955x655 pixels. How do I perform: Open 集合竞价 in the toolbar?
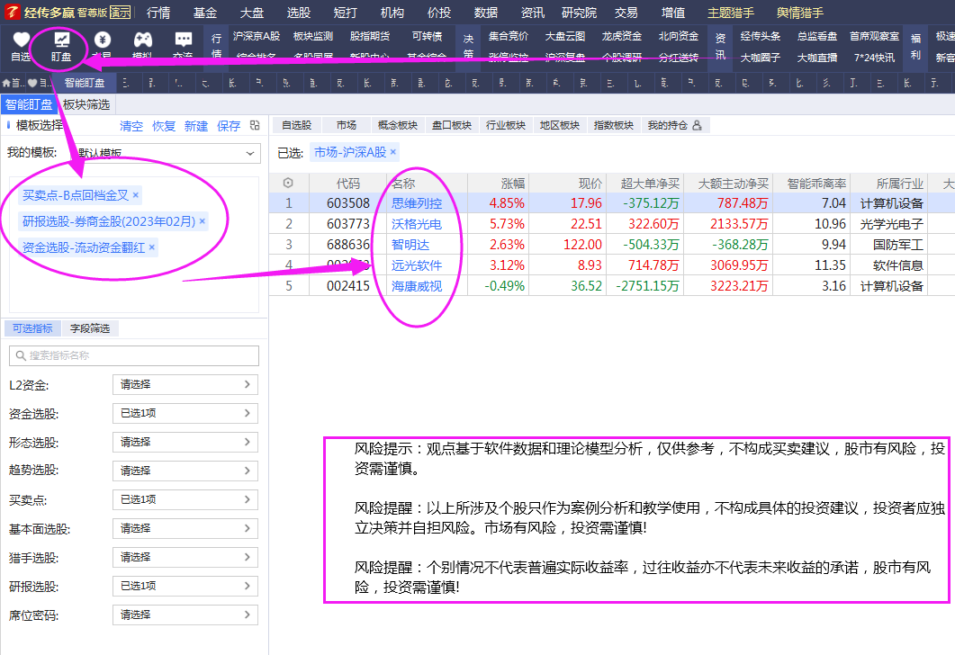point(509,37)
